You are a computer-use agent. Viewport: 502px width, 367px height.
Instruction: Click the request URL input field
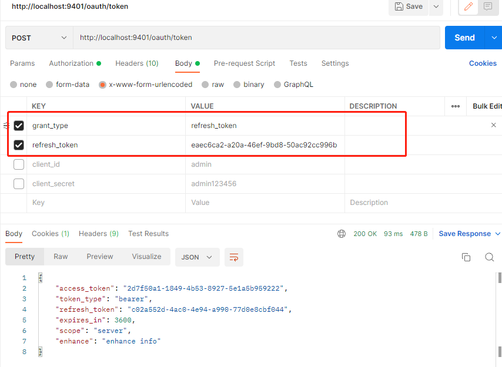256,38
